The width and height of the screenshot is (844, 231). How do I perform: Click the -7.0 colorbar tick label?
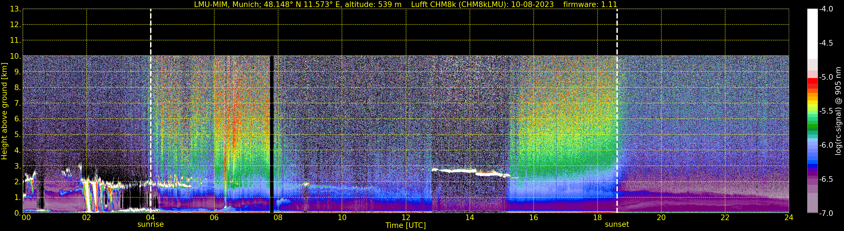pyautogui.click(x=826, y=213)
